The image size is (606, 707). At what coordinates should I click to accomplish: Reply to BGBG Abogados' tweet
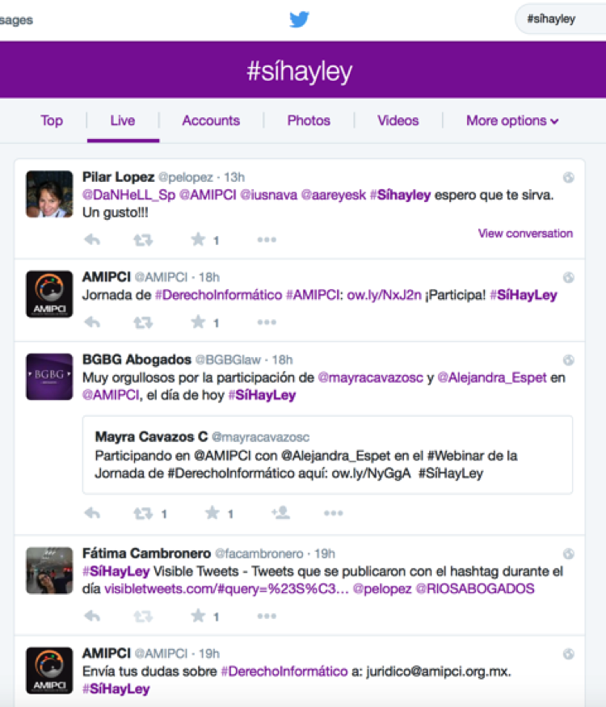pos(92,512)
